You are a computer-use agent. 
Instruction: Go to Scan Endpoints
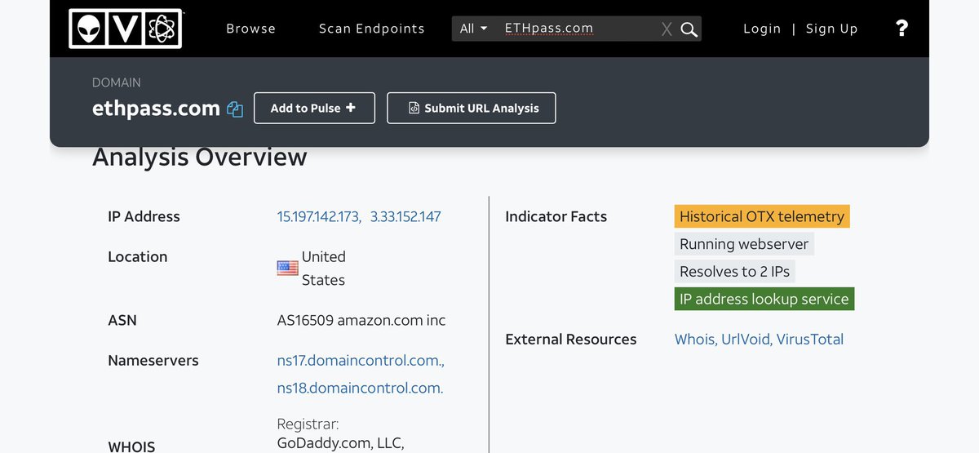371,29
